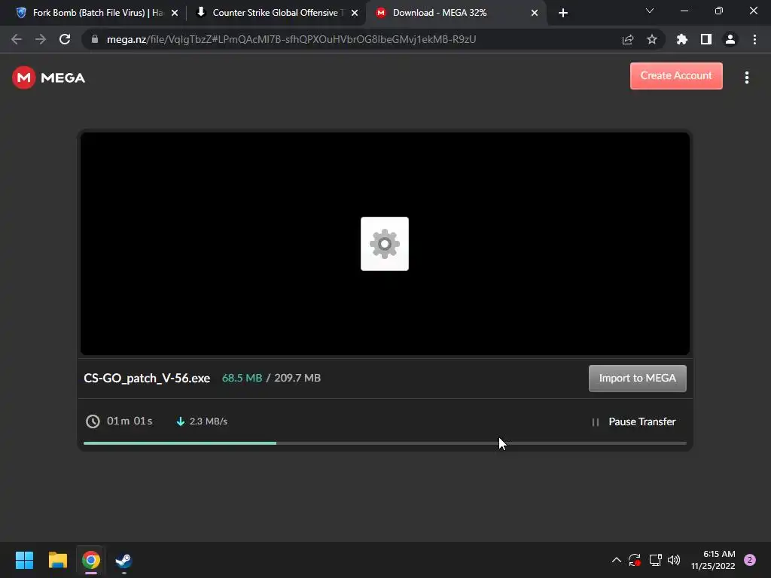
Task: Click the download progress bar
Action: pyautogui.click(x=385, y=443)
